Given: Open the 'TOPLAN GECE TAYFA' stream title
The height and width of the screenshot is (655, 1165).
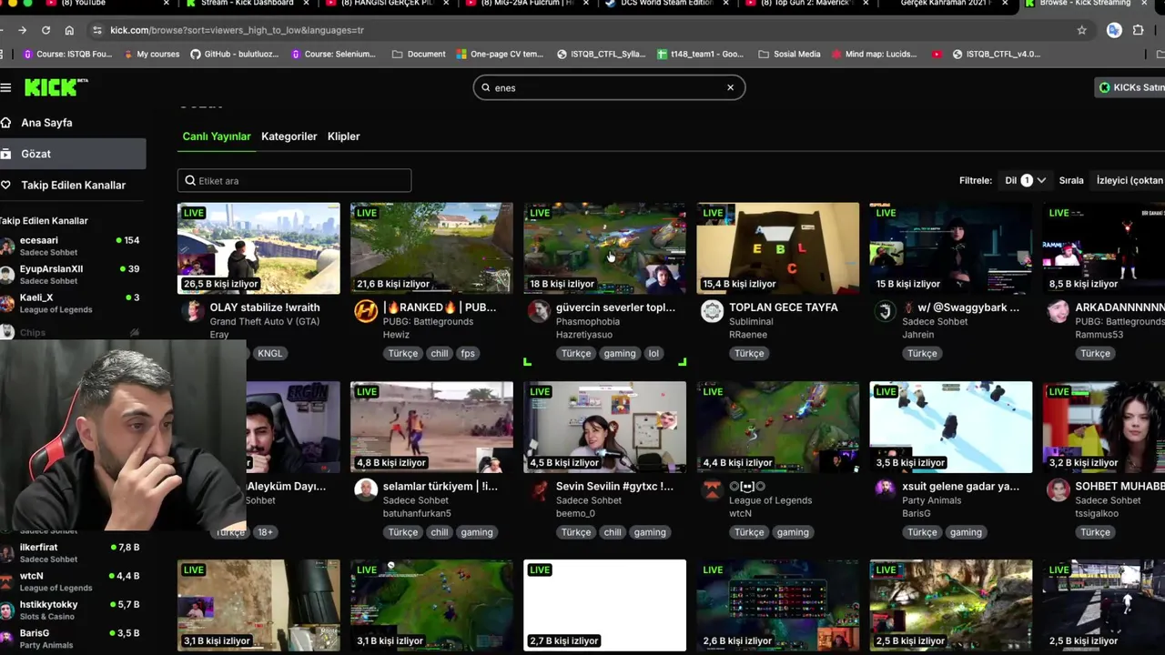Looking at the screenshot, I should [783, 307].
